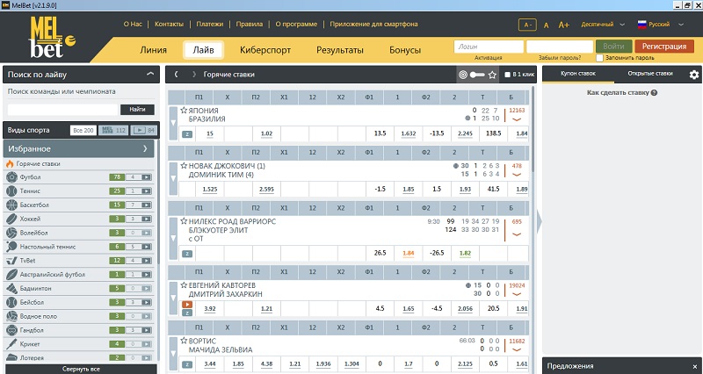The height and width of the screenshot is (374, 703).
Task: Enable the В 1 клик checkbox
Action: point(508,76)
